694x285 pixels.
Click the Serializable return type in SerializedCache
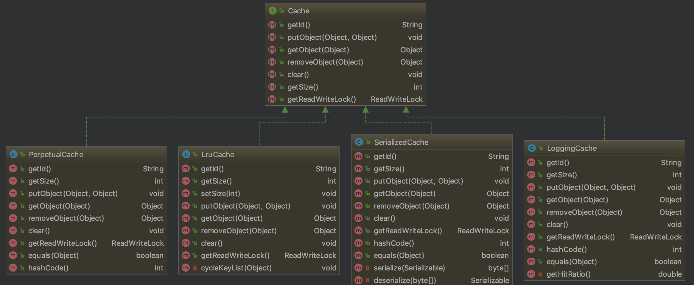490,280
